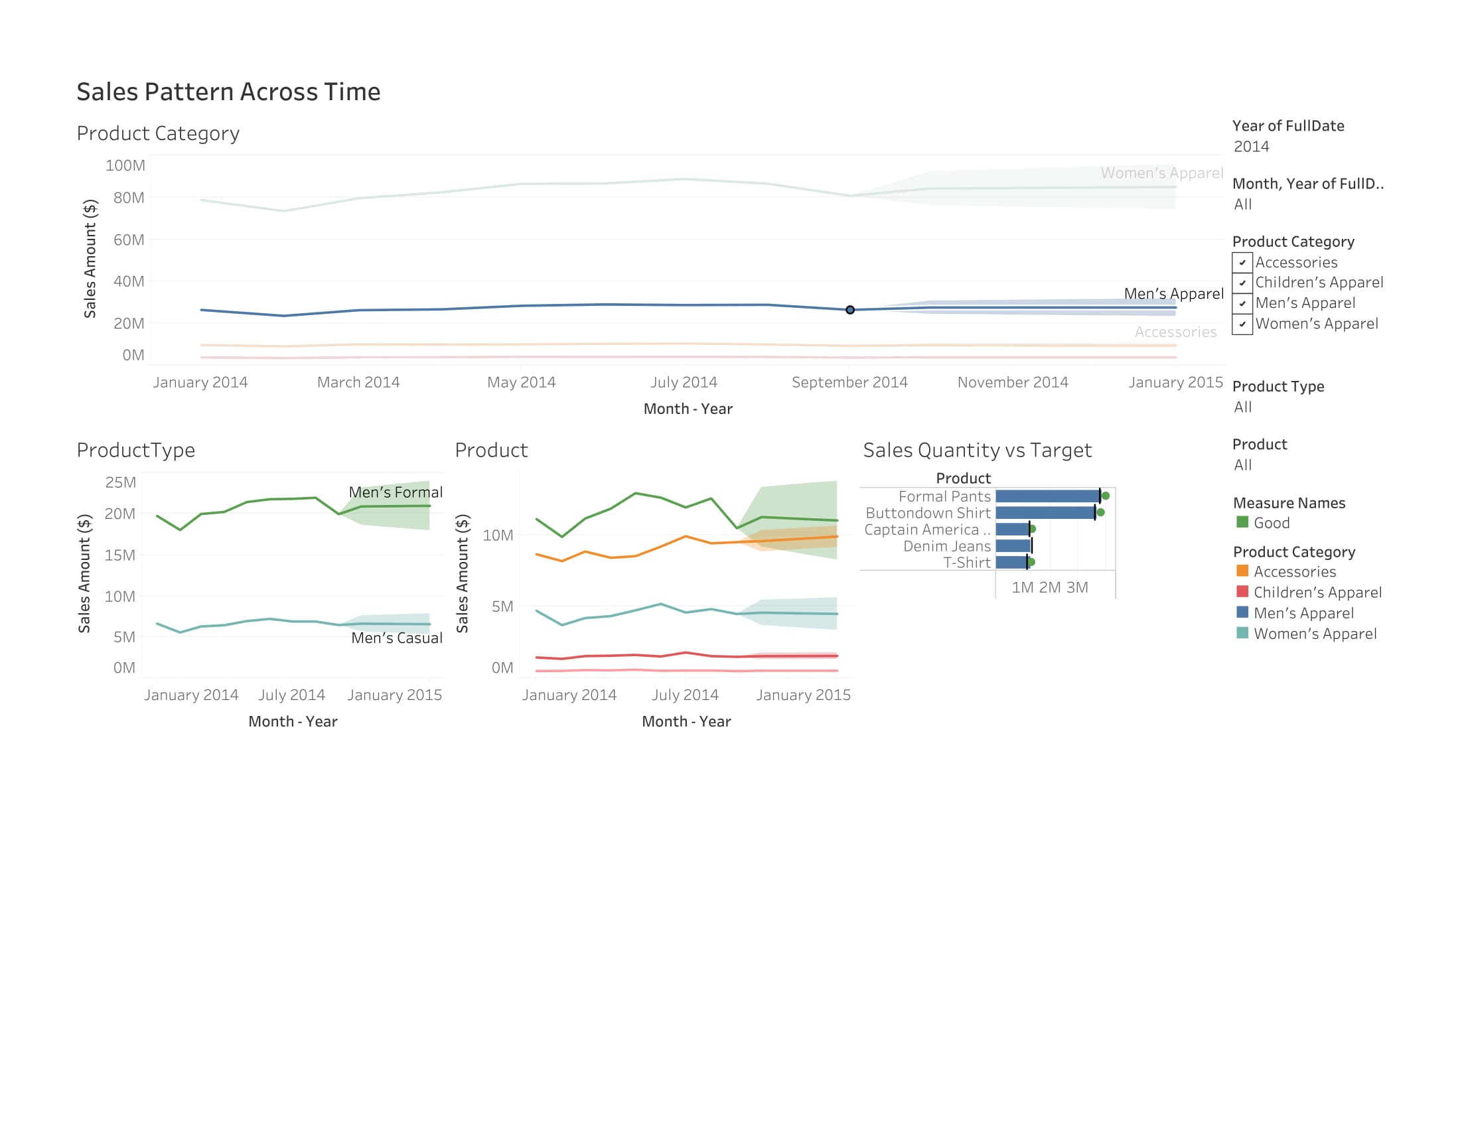Select the T-Shirt product row label
The image size is (1460, 1128).
968,563
